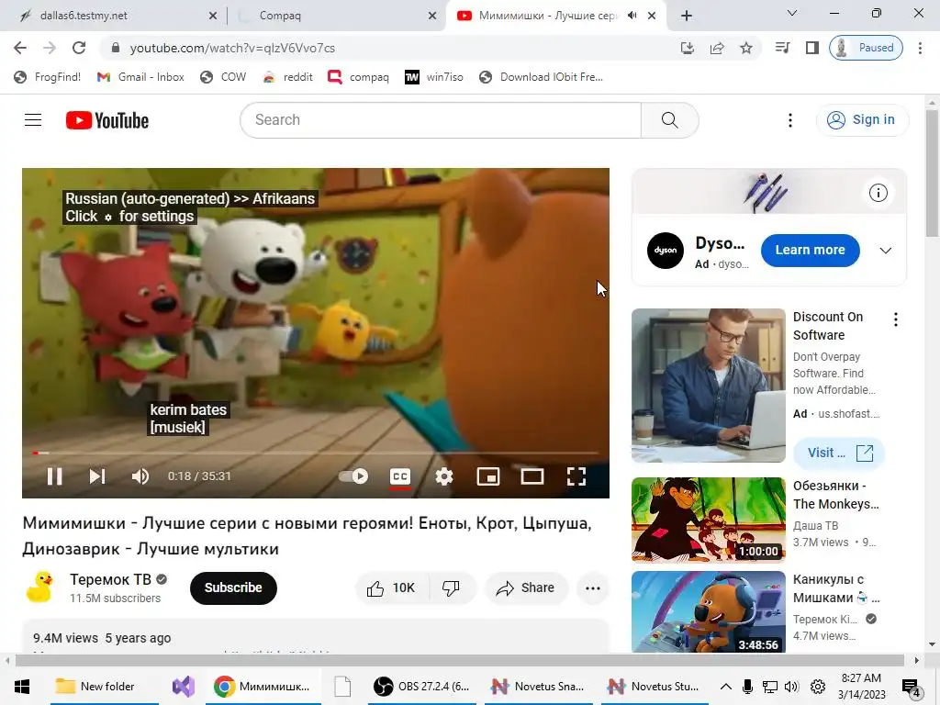Open a new browser tab
The width and height of the screenshot is (940, 705).
click(687, 17)
